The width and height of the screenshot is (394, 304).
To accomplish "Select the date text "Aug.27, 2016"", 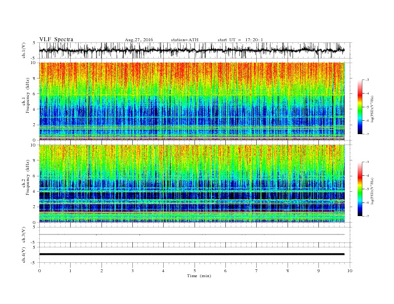I will tap(139, 40).
